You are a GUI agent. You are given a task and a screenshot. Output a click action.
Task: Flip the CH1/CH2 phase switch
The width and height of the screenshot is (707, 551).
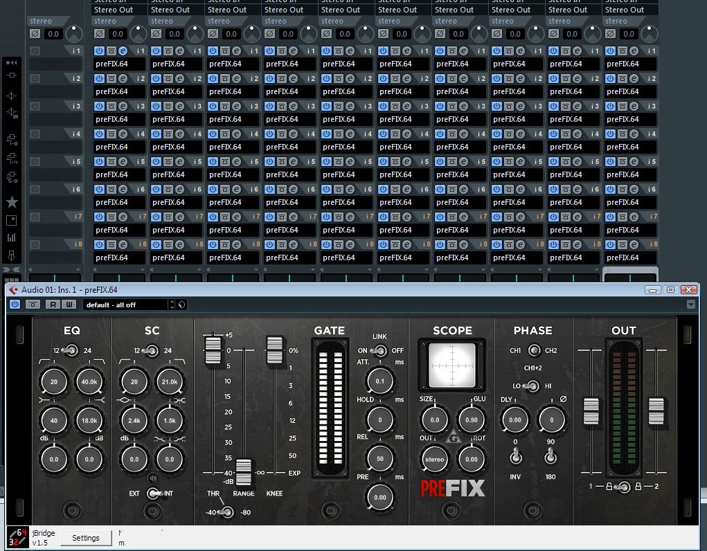[x=535, y=350]
